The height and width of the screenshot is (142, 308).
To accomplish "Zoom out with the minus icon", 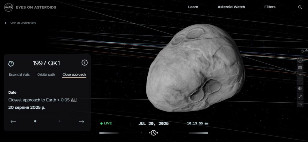I will pos(300,82).
